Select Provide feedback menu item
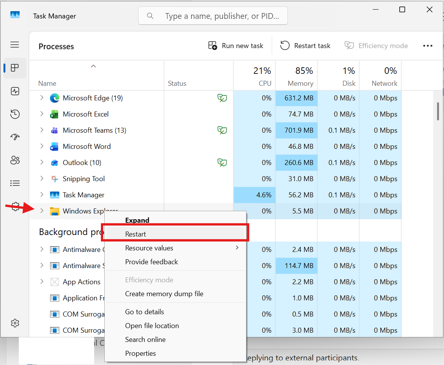Image resolution: width=444 pixels, height=365 pixels. 175,262
